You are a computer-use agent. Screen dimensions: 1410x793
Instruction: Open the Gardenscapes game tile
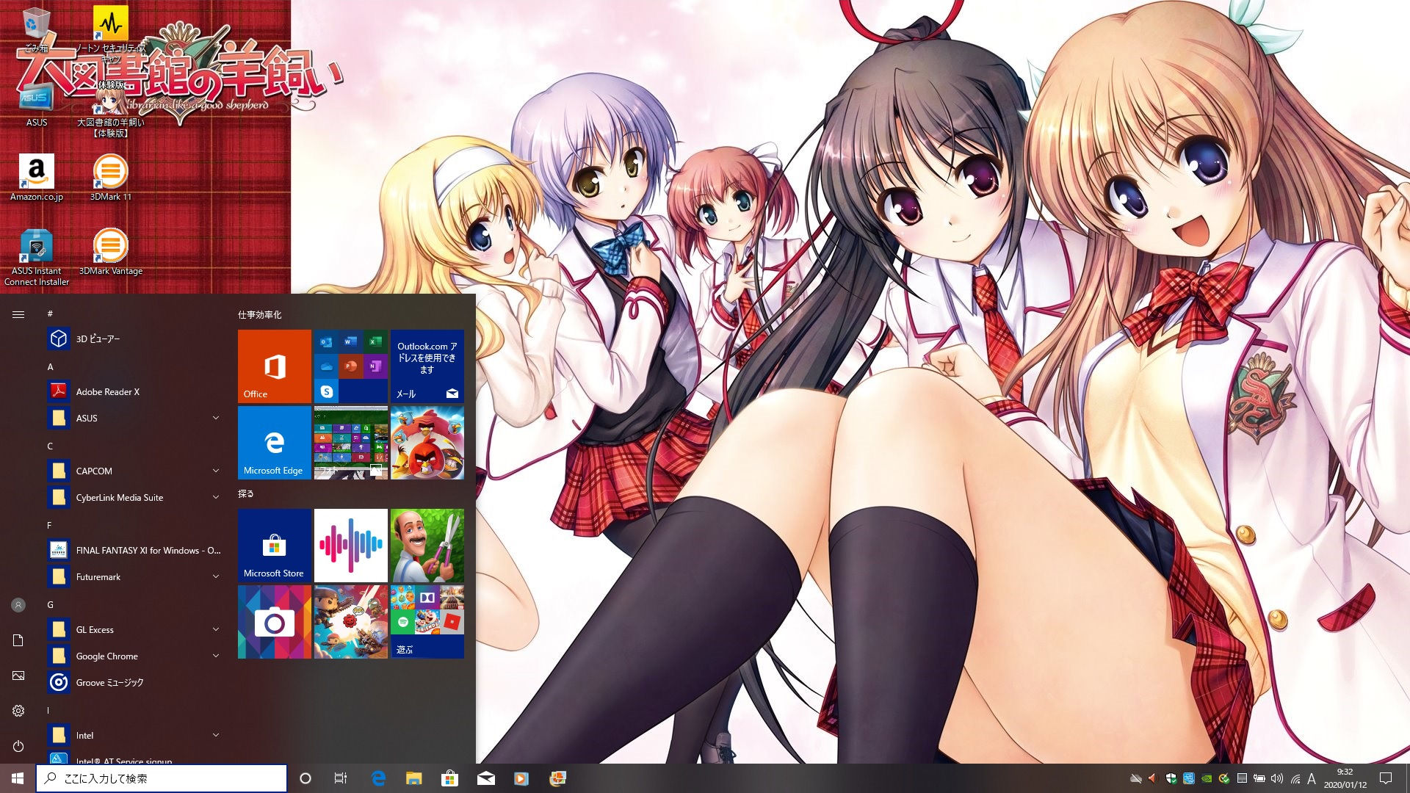427,546
